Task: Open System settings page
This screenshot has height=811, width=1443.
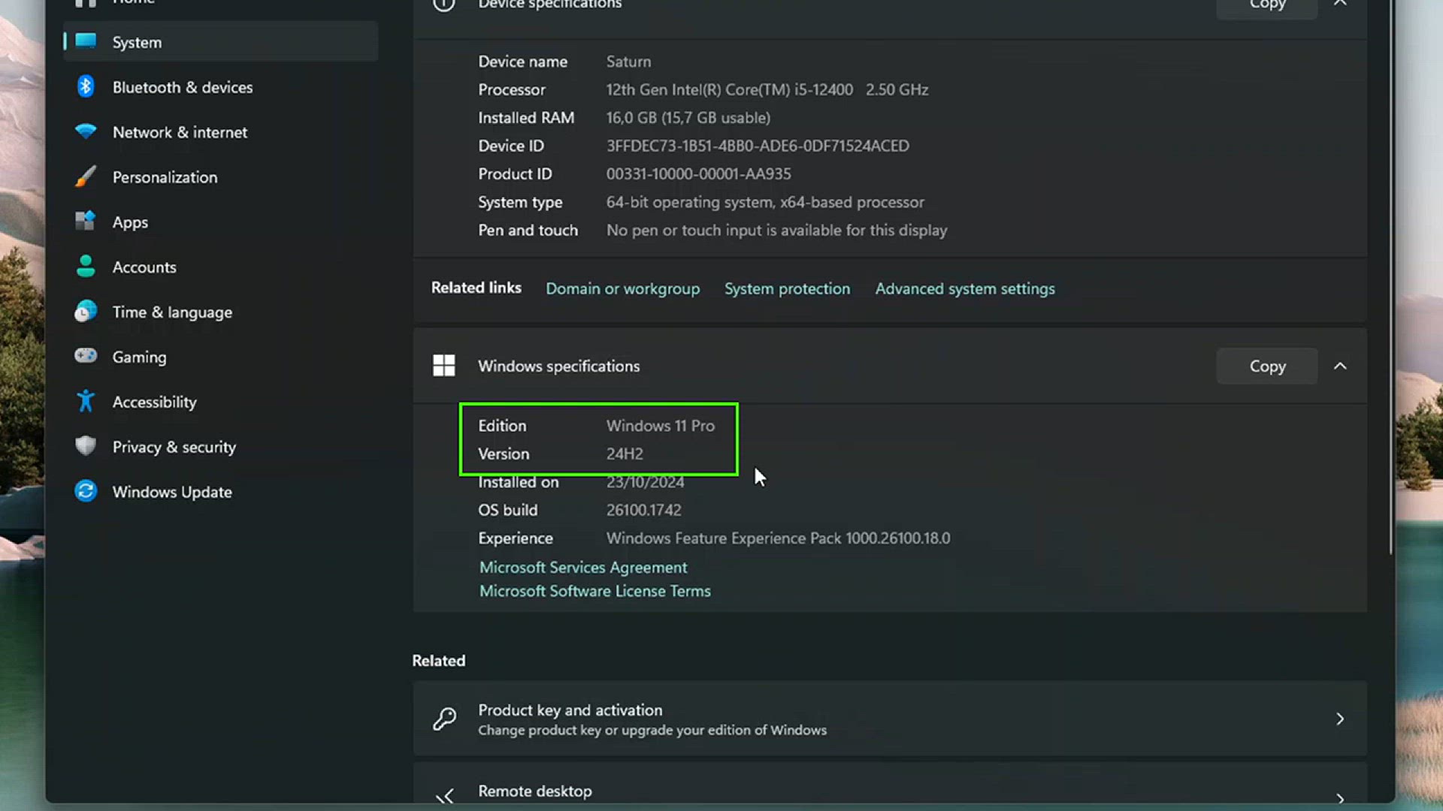Action: pos(220,42)
